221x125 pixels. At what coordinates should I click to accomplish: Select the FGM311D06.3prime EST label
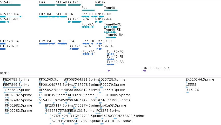click(116, 121)
